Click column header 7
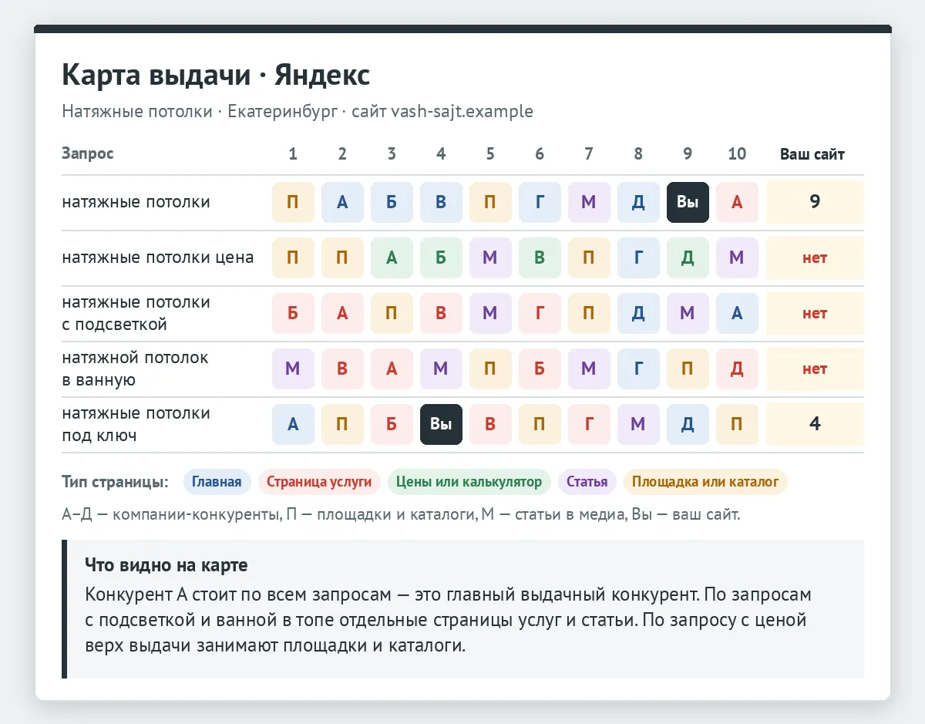This screenshot has height=724, width=925. pyautogui.click(x=589, y=154)
